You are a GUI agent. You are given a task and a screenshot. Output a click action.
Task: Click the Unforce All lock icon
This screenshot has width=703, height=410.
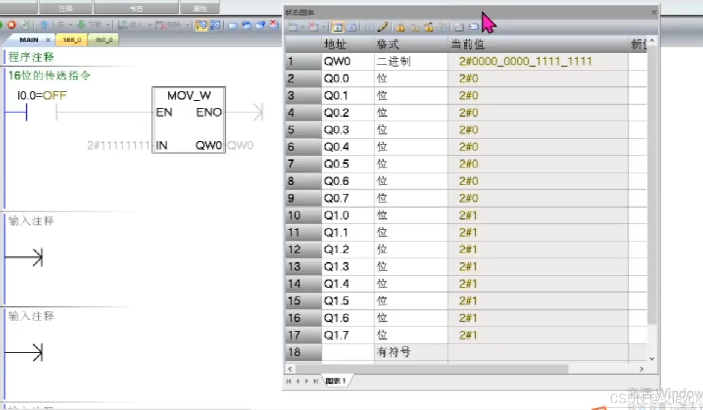coord(429,27)
